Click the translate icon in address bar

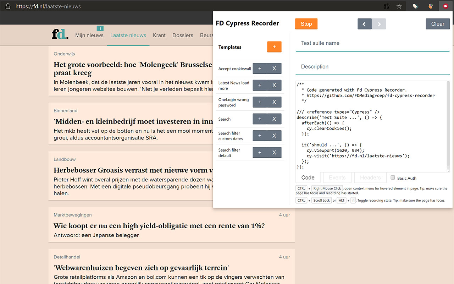coord(387,6)
